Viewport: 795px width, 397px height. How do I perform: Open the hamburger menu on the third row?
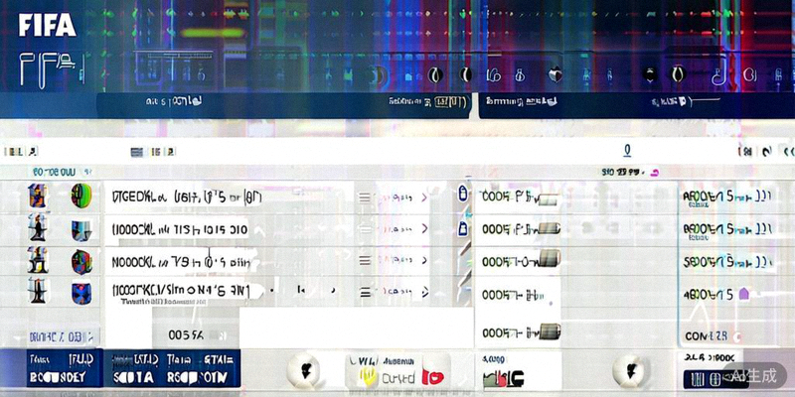(x=364, y=262)
